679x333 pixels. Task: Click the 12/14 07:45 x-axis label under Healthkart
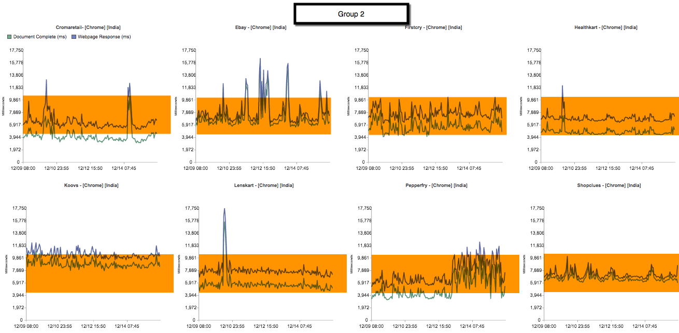(641, 168)
